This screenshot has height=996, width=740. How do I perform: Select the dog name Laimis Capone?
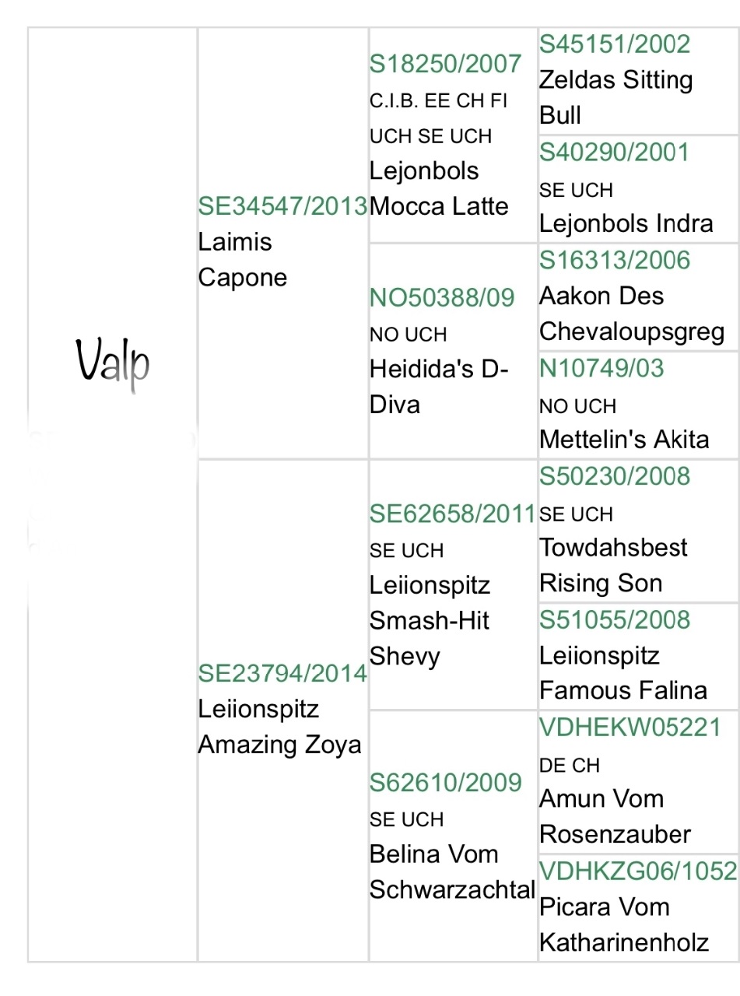pos(243,259)
